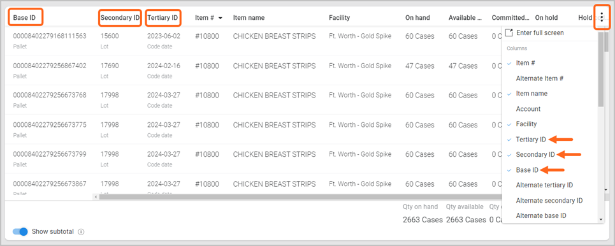Click the Facility column header
Image resolution: width=615 pixels, height=246 pixels.
(x=339, y=18)
